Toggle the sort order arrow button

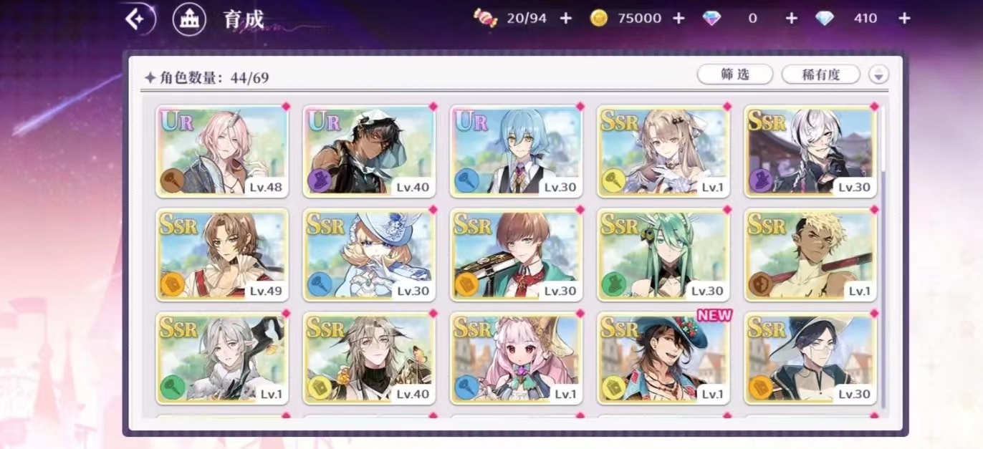click(x=878, y=74)
